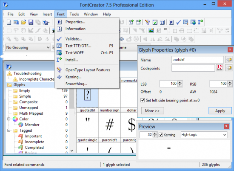
Task: Click the Completed green tag icon
Action: pos(21,148)
